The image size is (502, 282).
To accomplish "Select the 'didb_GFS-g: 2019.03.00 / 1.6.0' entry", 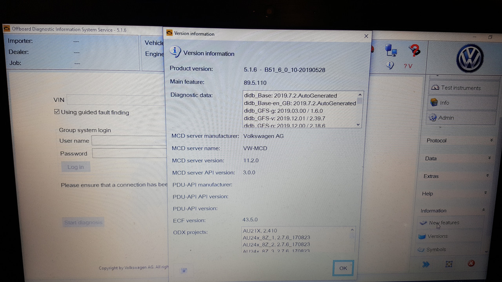I will [284, 111].
